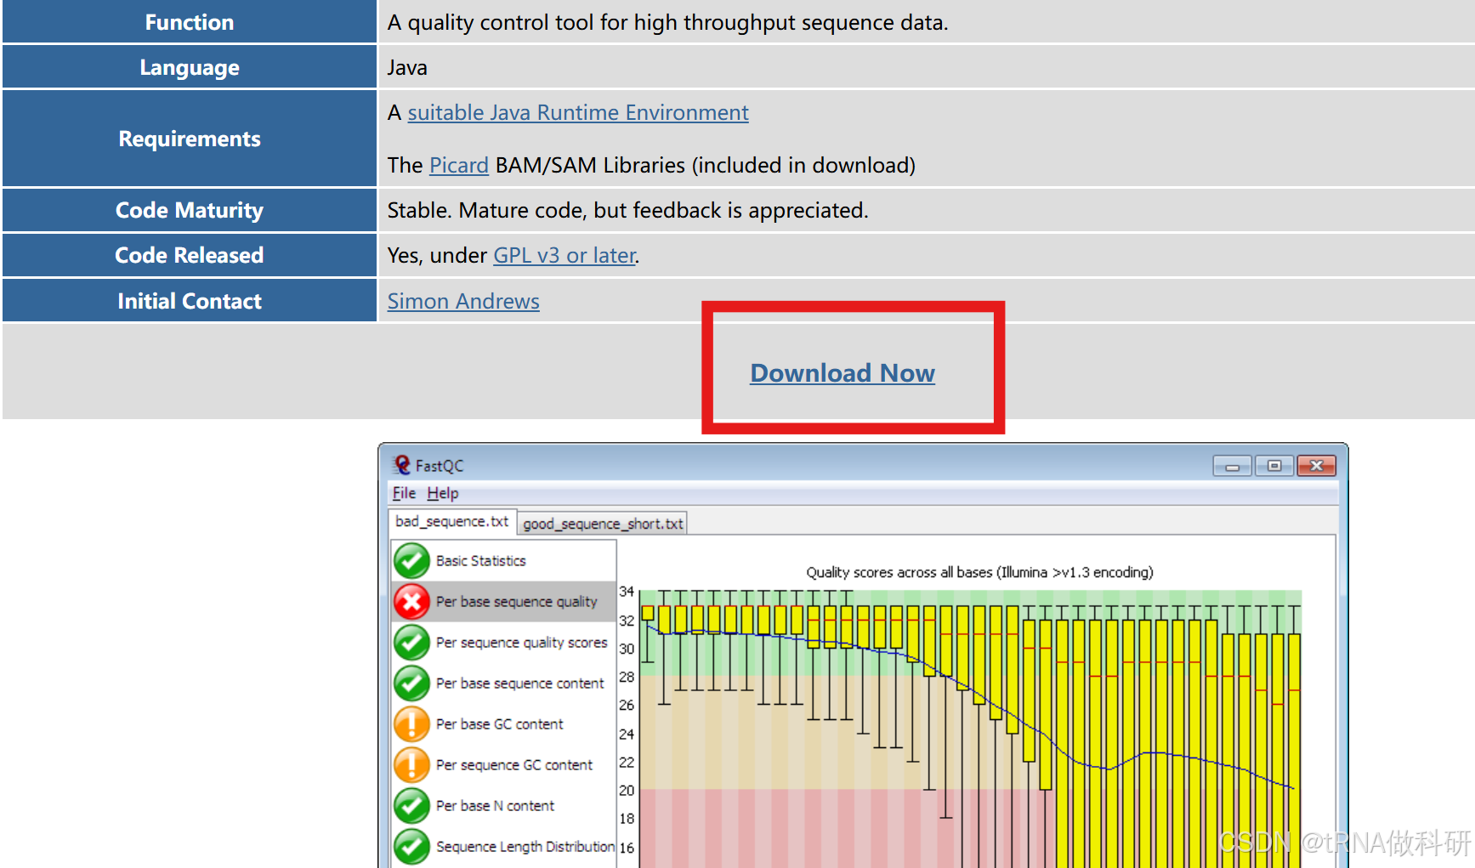The width and height of the screenshot is (1475, 868).
Task: Select the Per sequence GC content label
Action: pyautogui.click(x=513, y=765)
